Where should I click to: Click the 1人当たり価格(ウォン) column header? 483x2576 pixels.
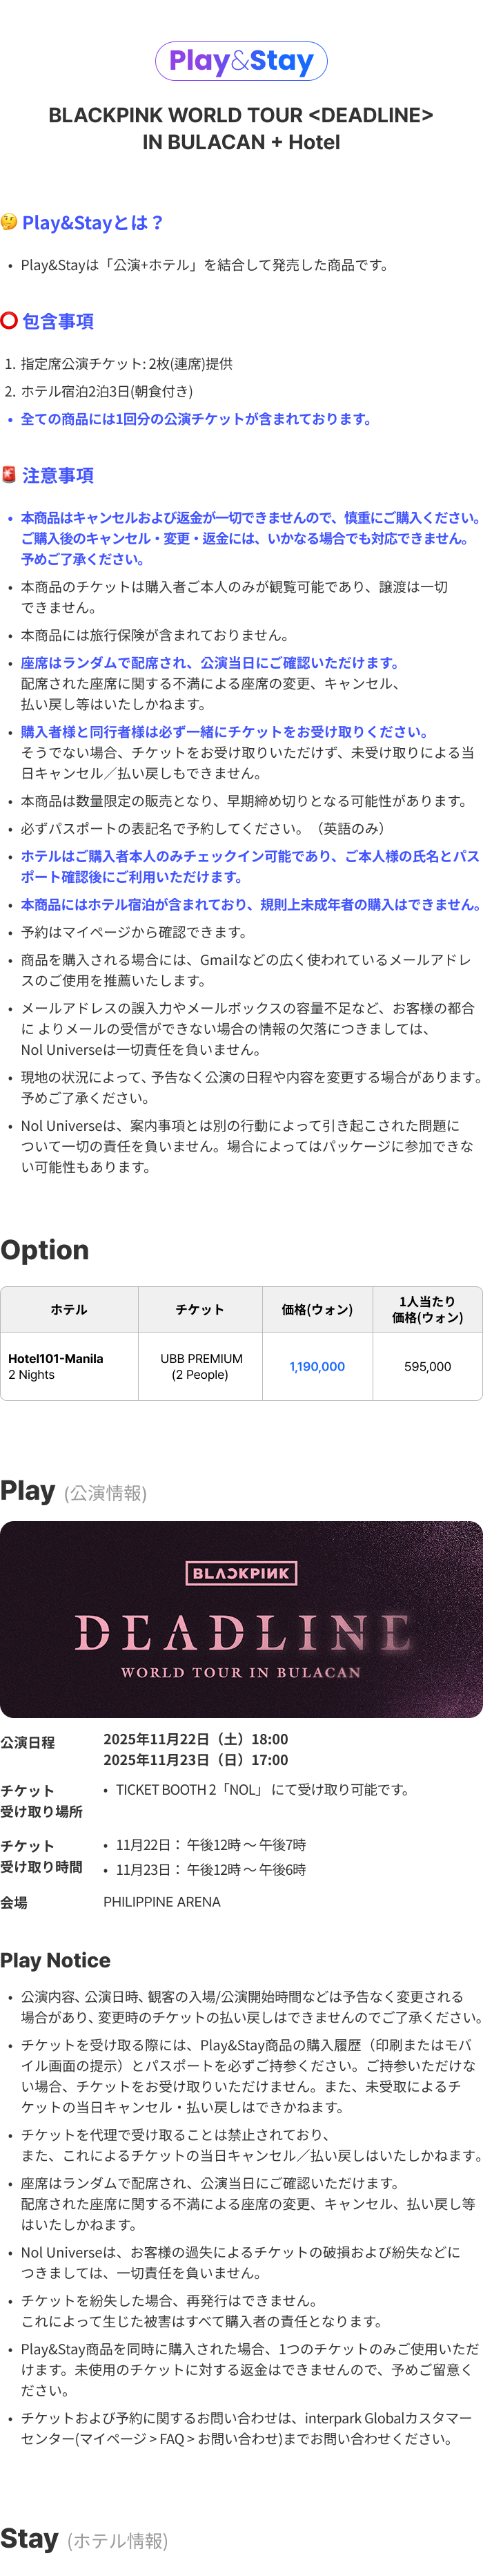[x=427, y=1309]
